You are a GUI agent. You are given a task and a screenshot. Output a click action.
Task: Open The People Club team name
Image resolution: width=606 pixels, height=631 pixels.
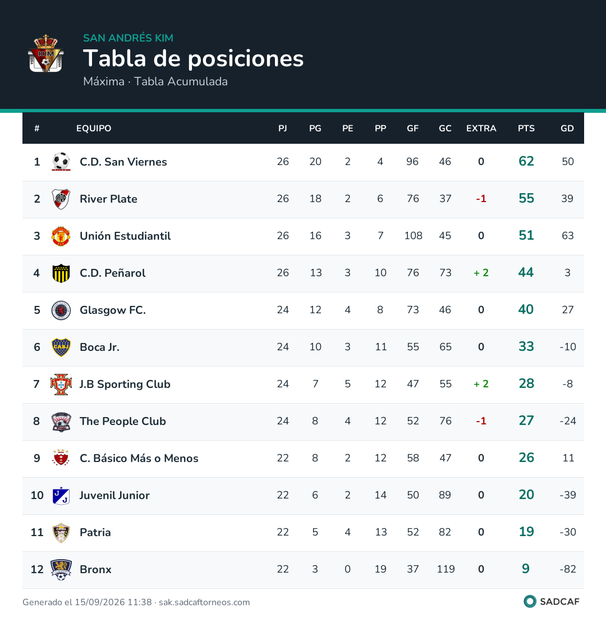point(123,422)
